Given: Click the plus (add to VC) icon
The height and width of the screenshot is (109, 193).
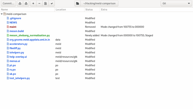Looking at the screenshot, I should 33,3.
